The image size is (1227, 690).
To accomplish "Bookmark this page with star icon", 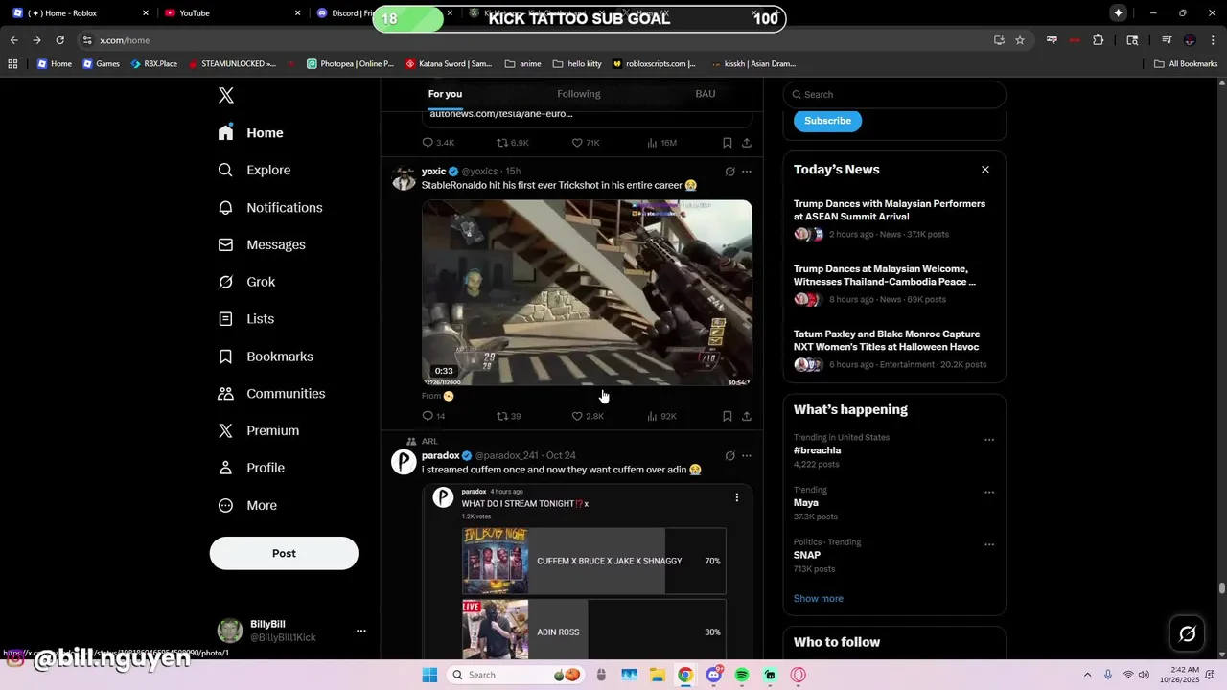I will (1020, 40).
